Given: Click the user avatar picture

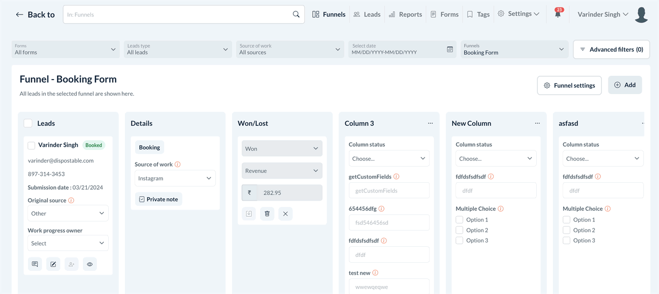Looking at the screenshot, I should pos(641,15).
